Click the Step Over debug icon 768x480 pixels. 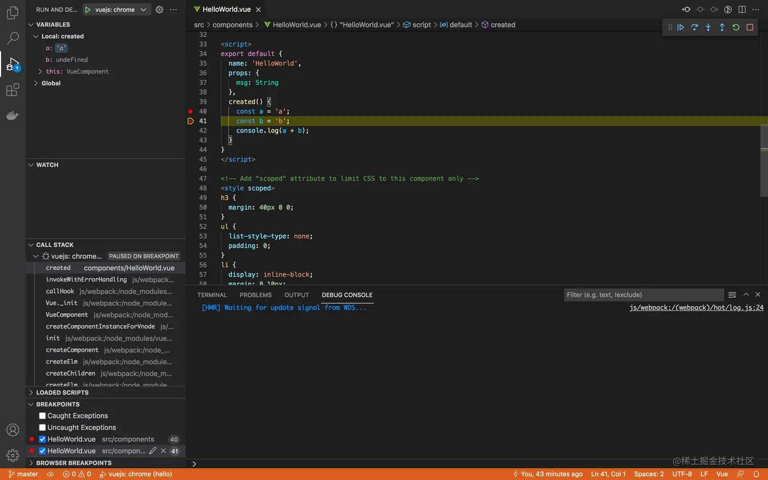coord(694,27)
